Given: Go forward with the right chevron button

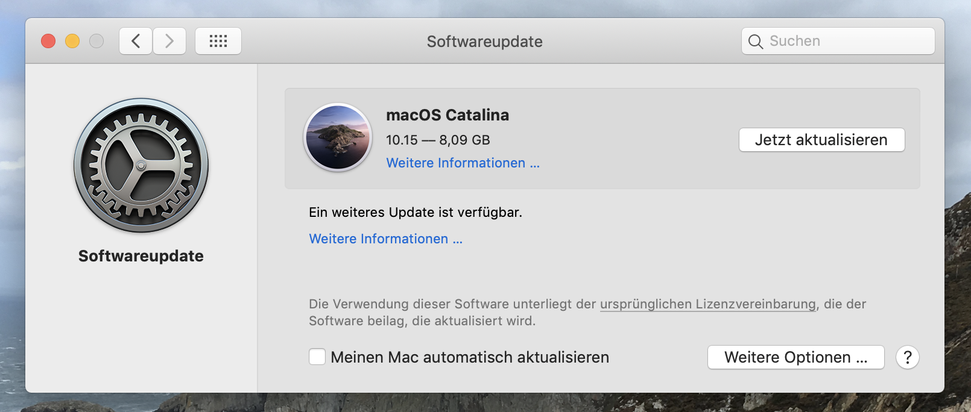Looking at the screenshot, I should point(169,41).
